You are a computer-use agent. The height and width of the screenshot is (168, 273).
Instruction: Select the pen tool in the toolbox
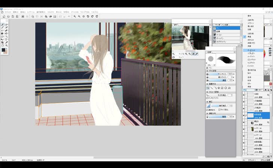coord(3,25)
